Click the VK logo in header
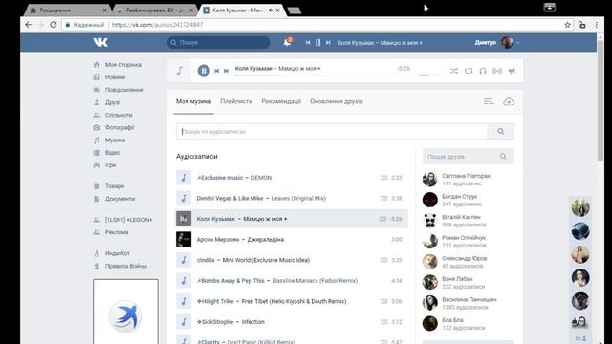 pyautogui.click(x=100, y=42)
